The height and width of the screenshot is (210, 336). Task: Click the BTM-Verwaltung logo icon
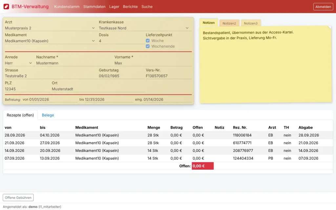[6, 7]
